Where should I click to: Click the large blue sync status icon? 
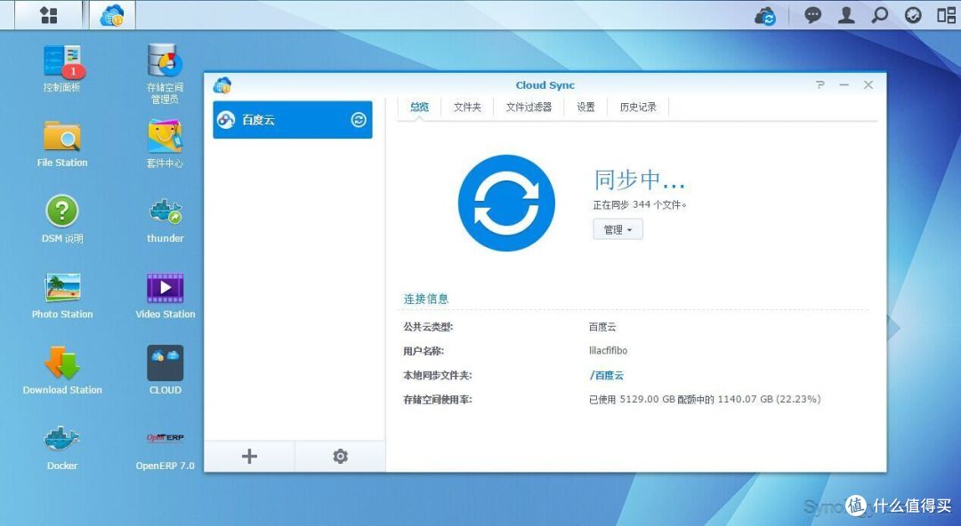[506, 203]
